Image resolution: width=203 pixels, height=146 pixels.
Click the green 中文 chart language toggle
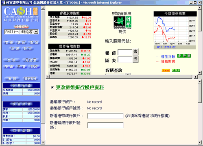point(176,71)
